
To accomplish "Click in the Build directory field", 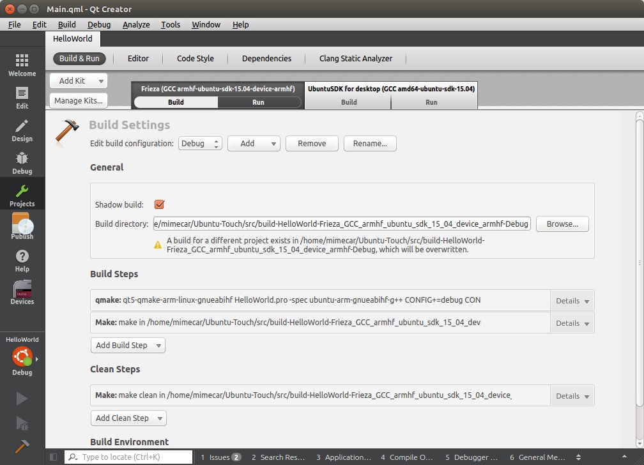I will coord(342,224).
